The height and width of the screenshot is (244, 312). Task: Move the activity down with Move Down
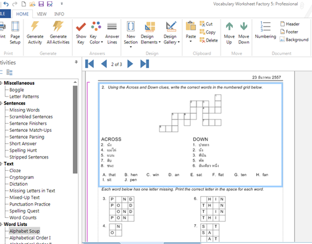243,33
